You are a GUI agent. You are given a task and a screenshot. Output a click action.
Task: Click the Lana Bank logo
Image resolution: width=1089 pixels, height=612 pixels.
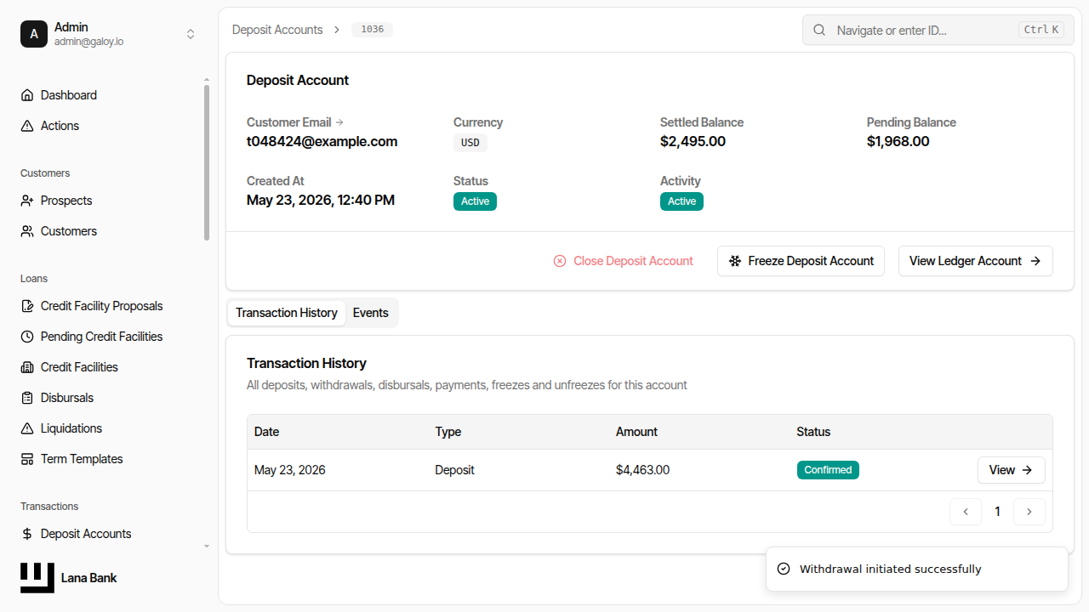37,578
